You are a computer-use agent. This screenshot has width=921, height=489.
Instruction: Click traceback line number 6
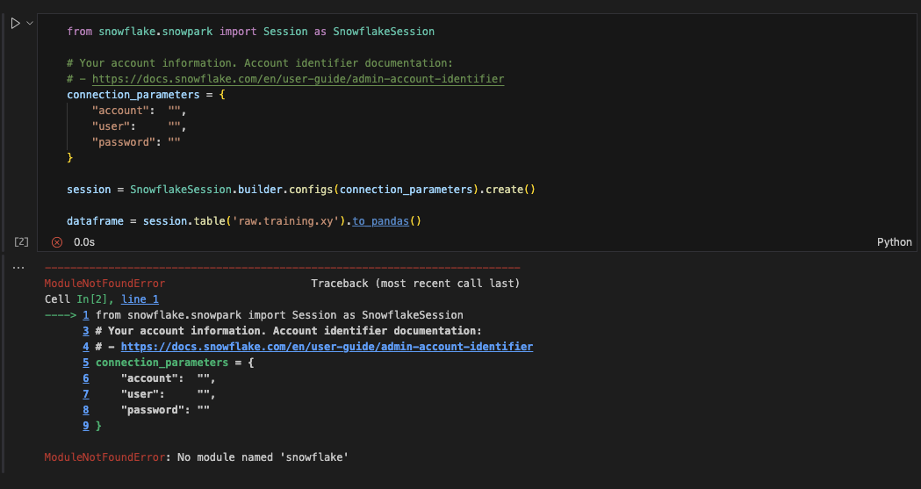(x=86, y=378)
